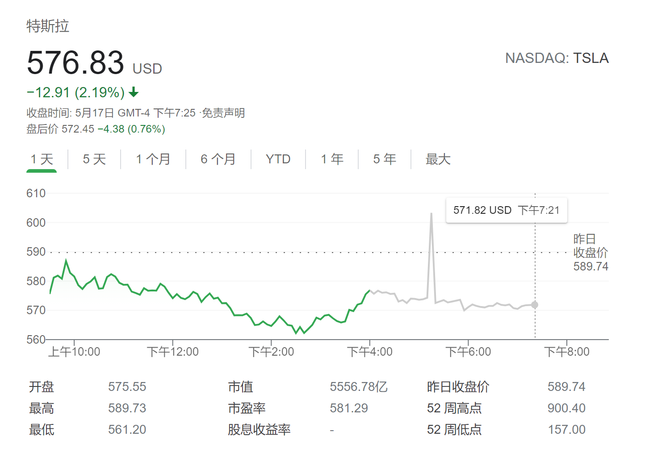Screen dimensions: 645x461
Task: Select the 最大 time range tab
Action: pos(438,159)
